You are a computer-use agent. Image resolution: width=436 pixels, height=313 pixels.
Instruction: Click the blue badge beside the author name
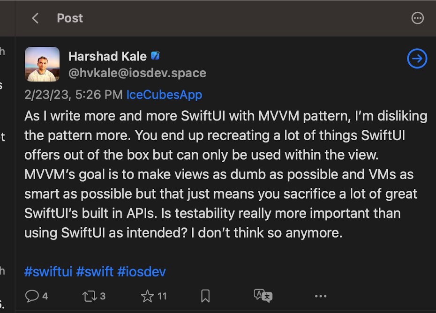point(155,56)
